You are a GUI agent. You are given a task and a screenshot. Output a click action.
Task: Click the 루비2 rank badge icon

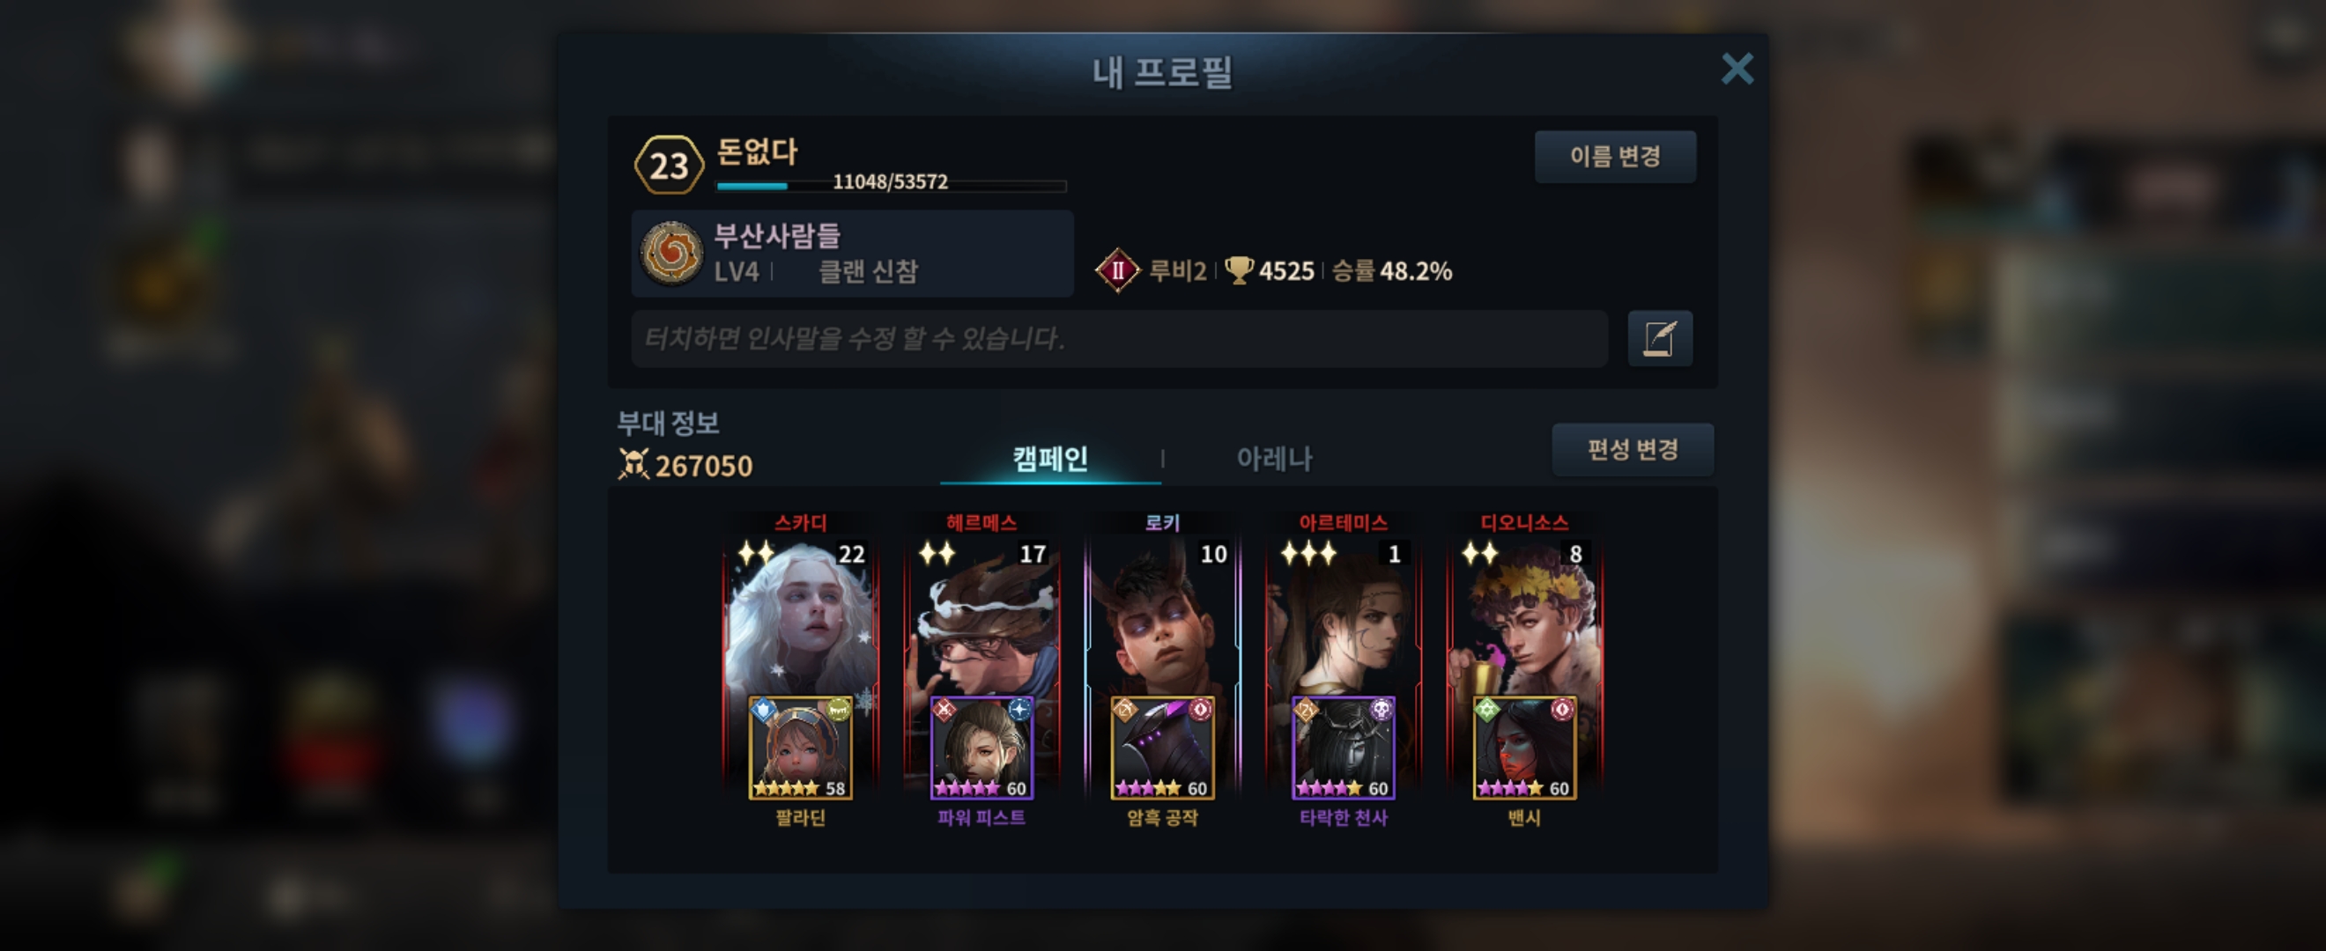tap(1118, 269)
